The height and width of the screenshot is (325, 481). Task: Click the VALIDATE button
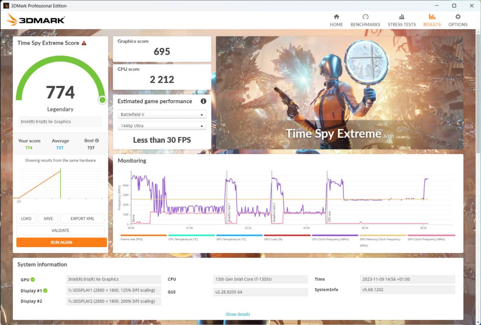coord(61,230)
